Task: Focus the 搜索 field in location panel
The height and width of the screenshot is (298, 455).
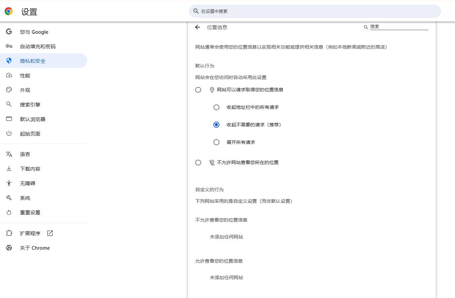Action: 399,27
